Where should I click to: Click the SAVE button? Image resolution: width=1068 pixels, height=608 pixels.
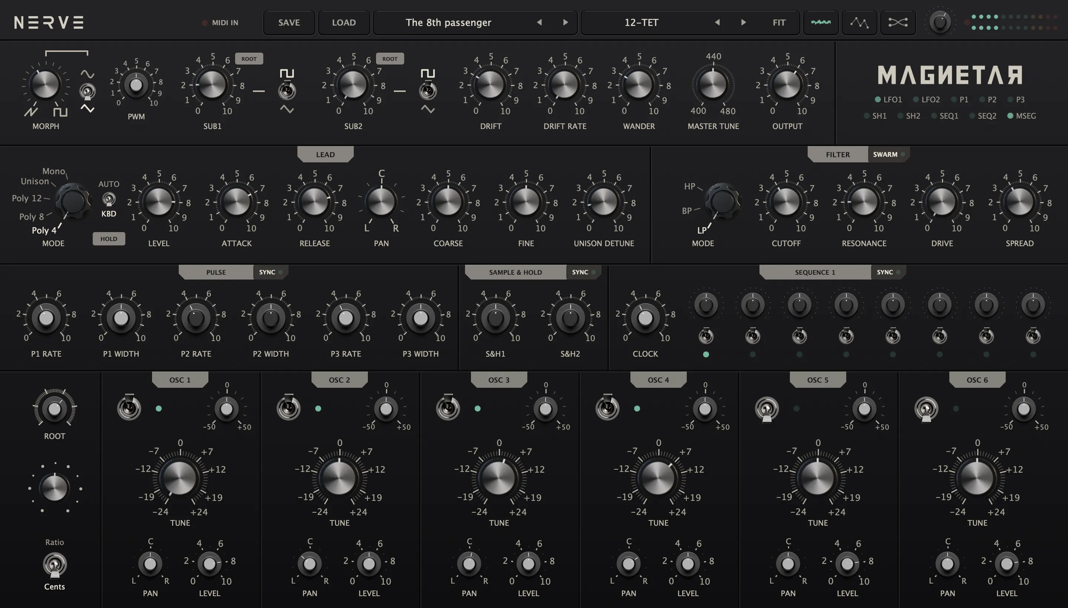tap(289, 23)
